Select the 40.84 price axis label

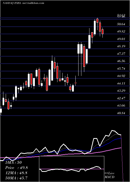coord(121,113)
